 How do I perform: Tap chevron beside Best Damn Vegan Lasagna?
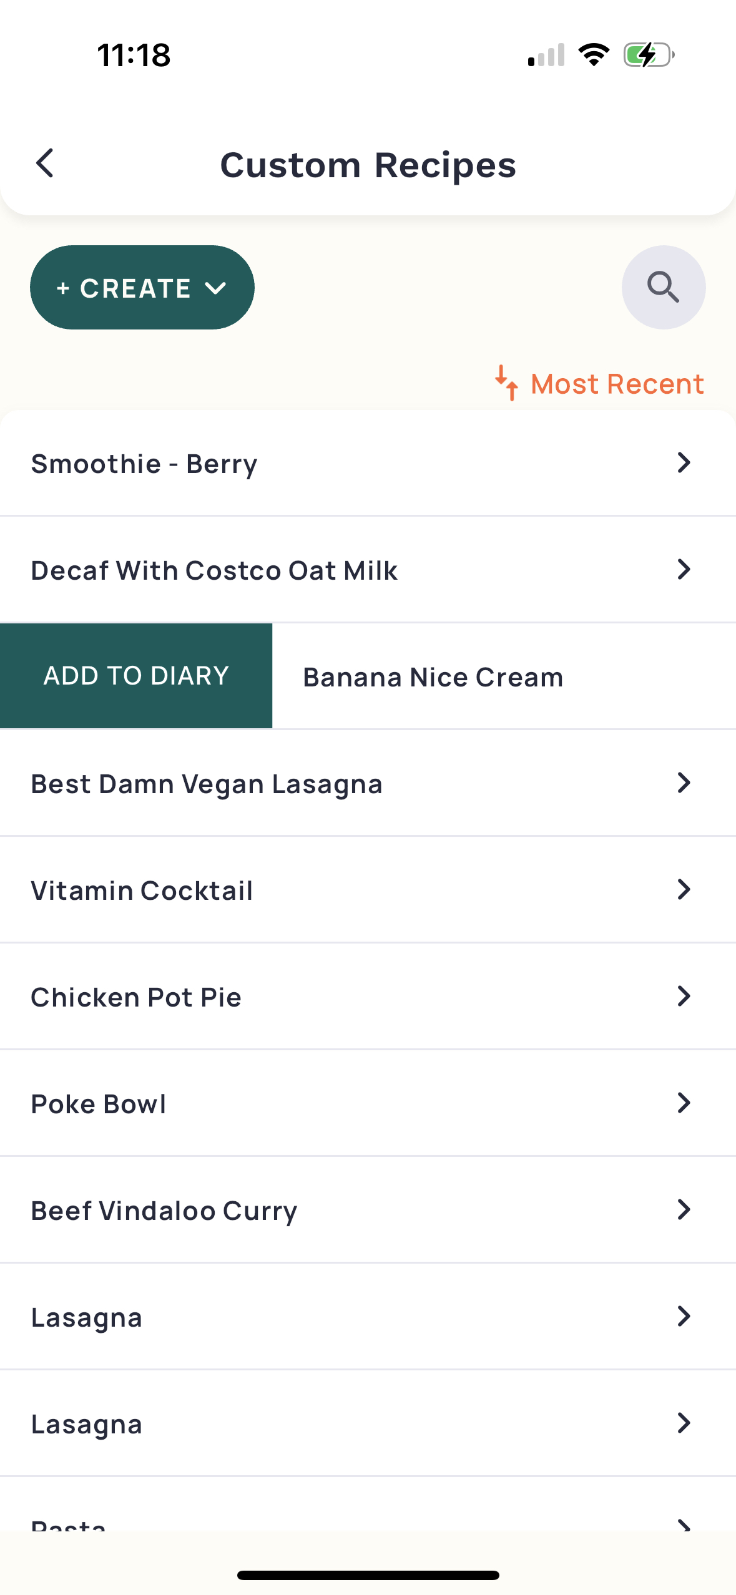(x=684, y=783)
